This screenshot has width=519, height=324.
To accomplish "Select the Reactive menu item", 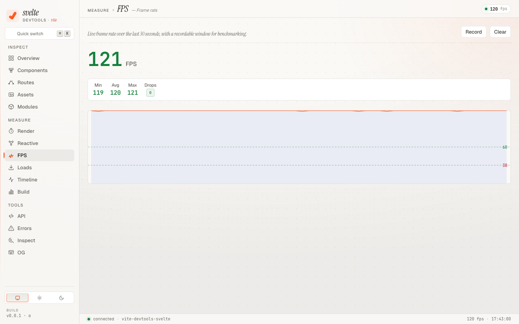I will [39, 143].
